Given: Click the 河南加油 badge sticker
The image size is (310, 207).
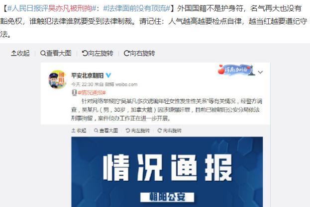Looking at the screenshot, I should pos(236,70).
